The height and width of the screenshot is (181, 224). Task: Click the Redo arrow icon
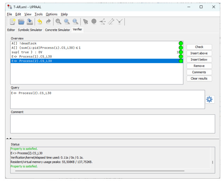coord(48,22)
